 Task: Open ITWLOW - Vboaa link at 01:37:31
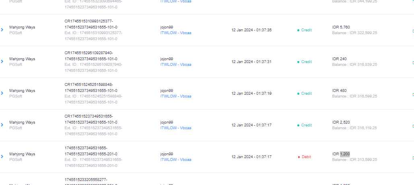tap(176, 65)
